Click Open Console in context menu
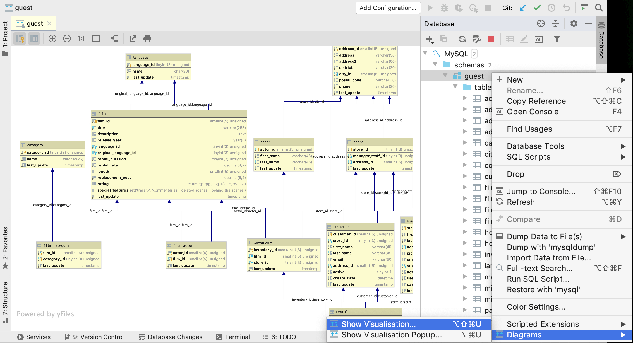633x343 pixels. coord(533,112)
